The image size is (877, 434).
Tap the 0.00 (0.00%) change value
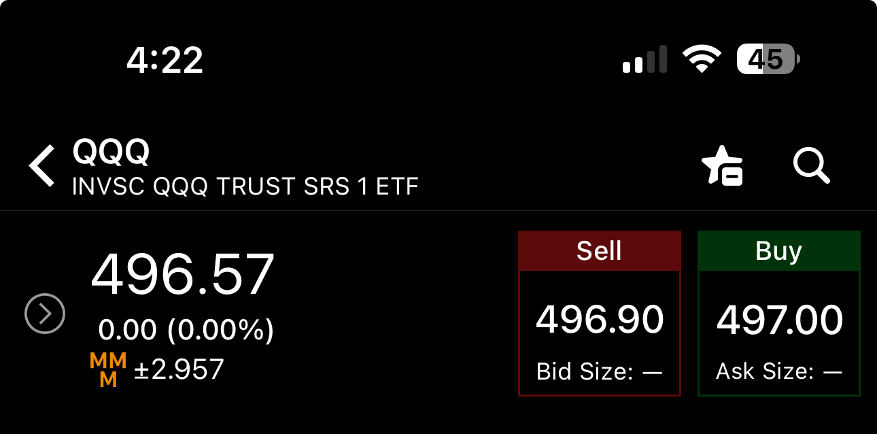[x=186, y=331]
